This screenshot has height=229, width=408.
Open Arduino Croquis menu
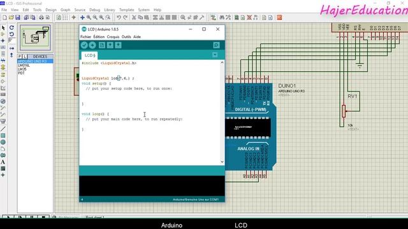coord(113,37)
